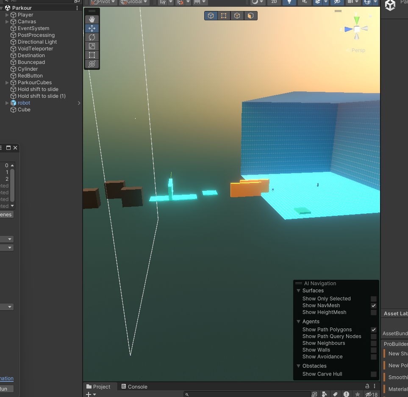Click ProBuilder Face selection mode icon
This screenshot has width=408, height=397.
[x=250, y=16]
